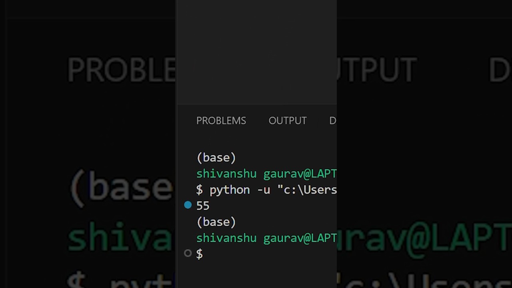The height and width of the screenshot is (288, 512).
Task: Click the green username line preceding the python command
Action: [x=266, y=174]
